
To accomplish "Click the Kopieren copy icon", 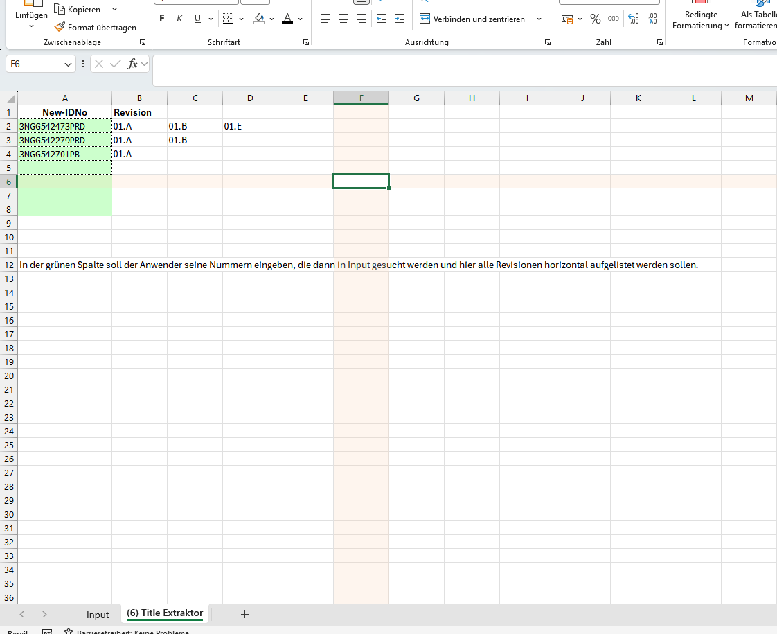I will [x=60, y=9].
